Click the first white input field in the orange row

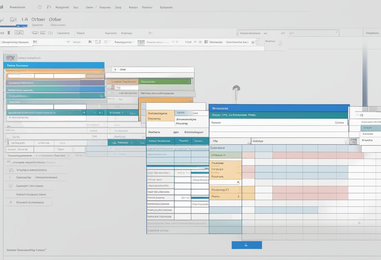coord(21,76)
